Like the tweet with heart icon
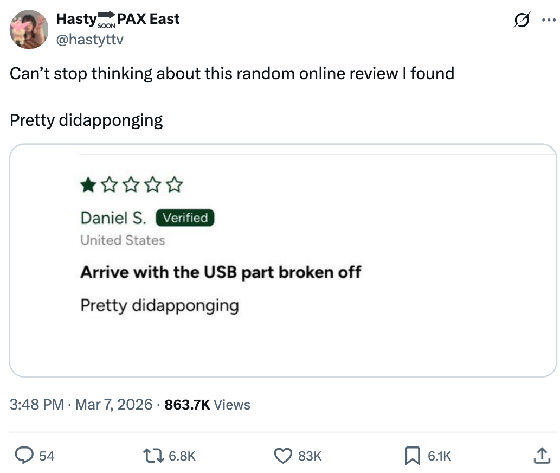 coord(284,456)
